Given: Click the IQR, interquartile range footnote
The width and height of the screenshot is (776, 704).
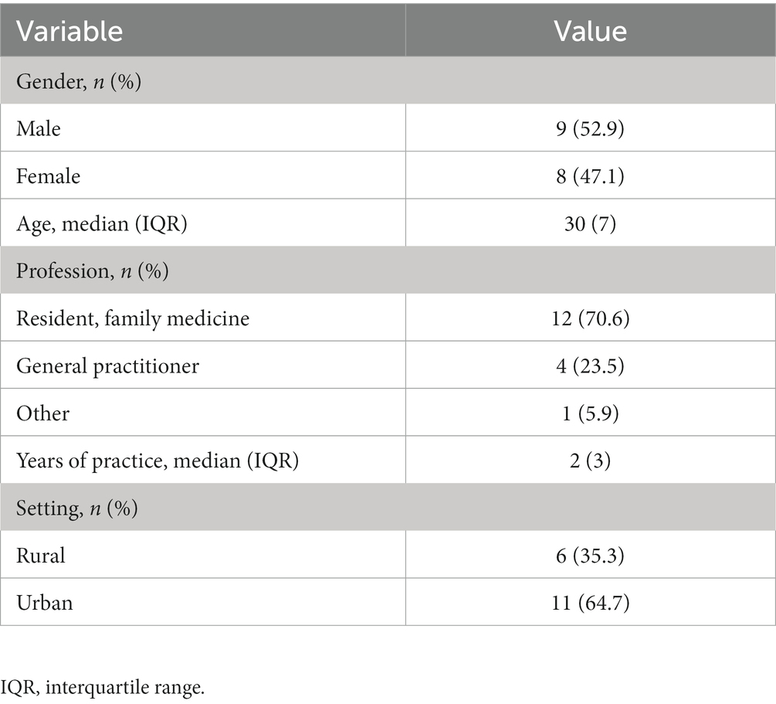Looking at the screenshot, I should pos(102,687).
